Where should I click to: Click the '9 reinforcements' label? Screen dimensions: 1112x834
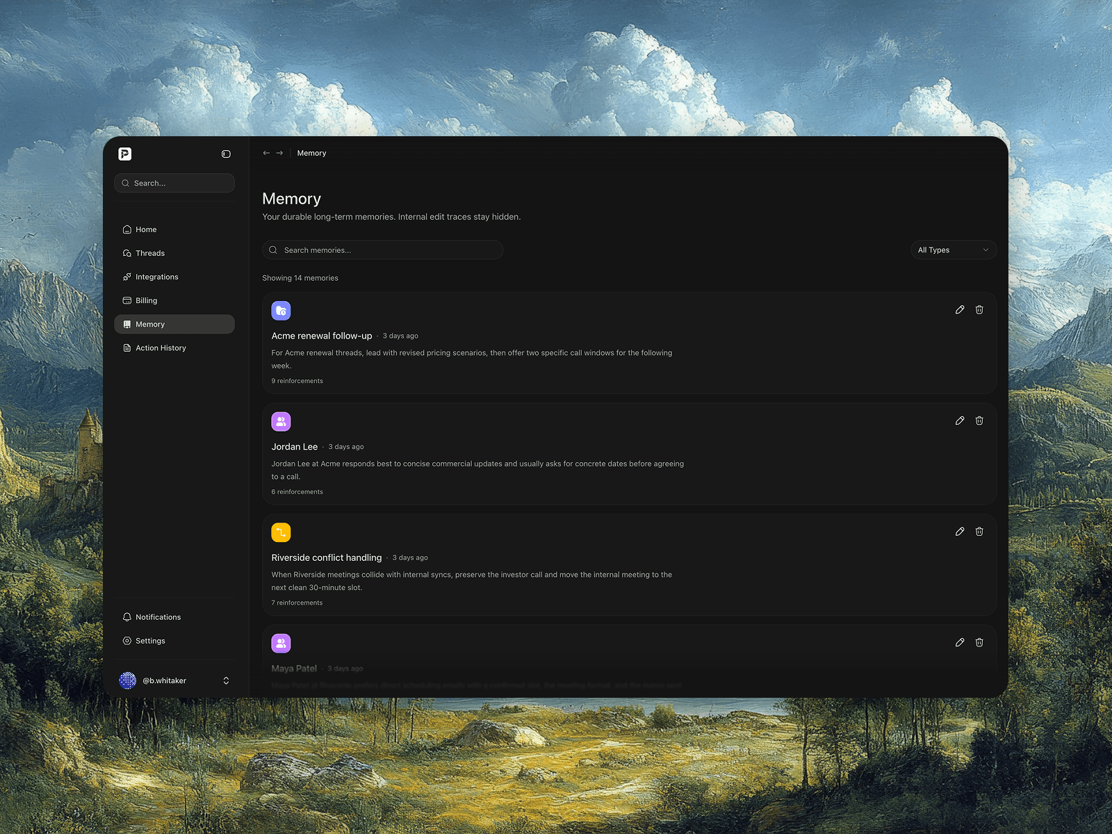click(x=297, y=381)
